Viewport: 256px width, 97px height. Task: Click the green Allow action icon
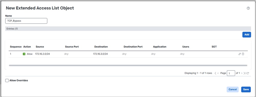(24, 54)
